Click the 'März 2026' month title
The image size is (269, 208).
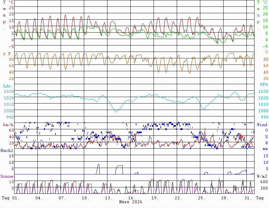131,202
